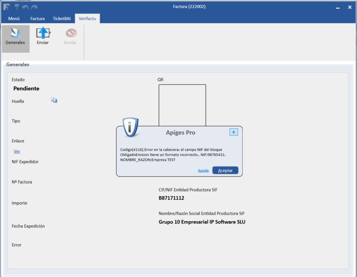Screen dimensions: 357x277
Task: Click the Importe label
Action: pos(19,203)
